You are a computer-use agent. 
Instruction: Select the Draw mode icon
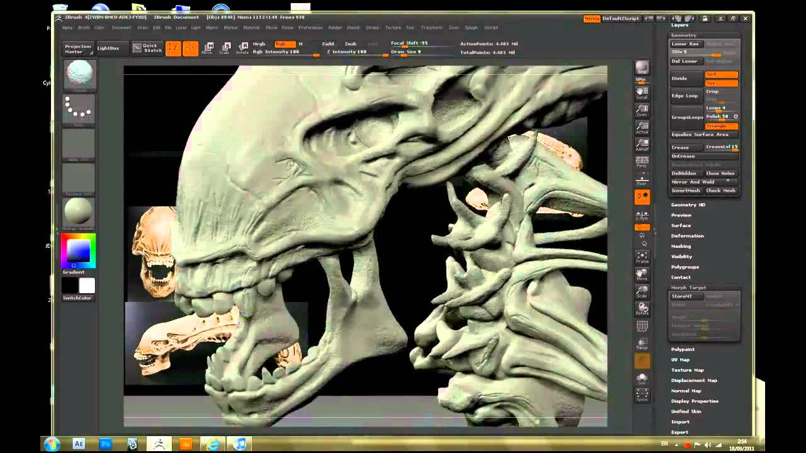(190, 48)
